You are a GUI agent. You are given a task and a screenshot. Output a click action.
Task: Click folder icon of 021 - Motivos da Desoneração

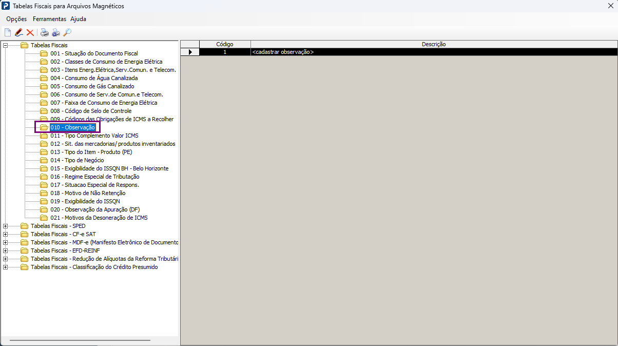[44, 218]
